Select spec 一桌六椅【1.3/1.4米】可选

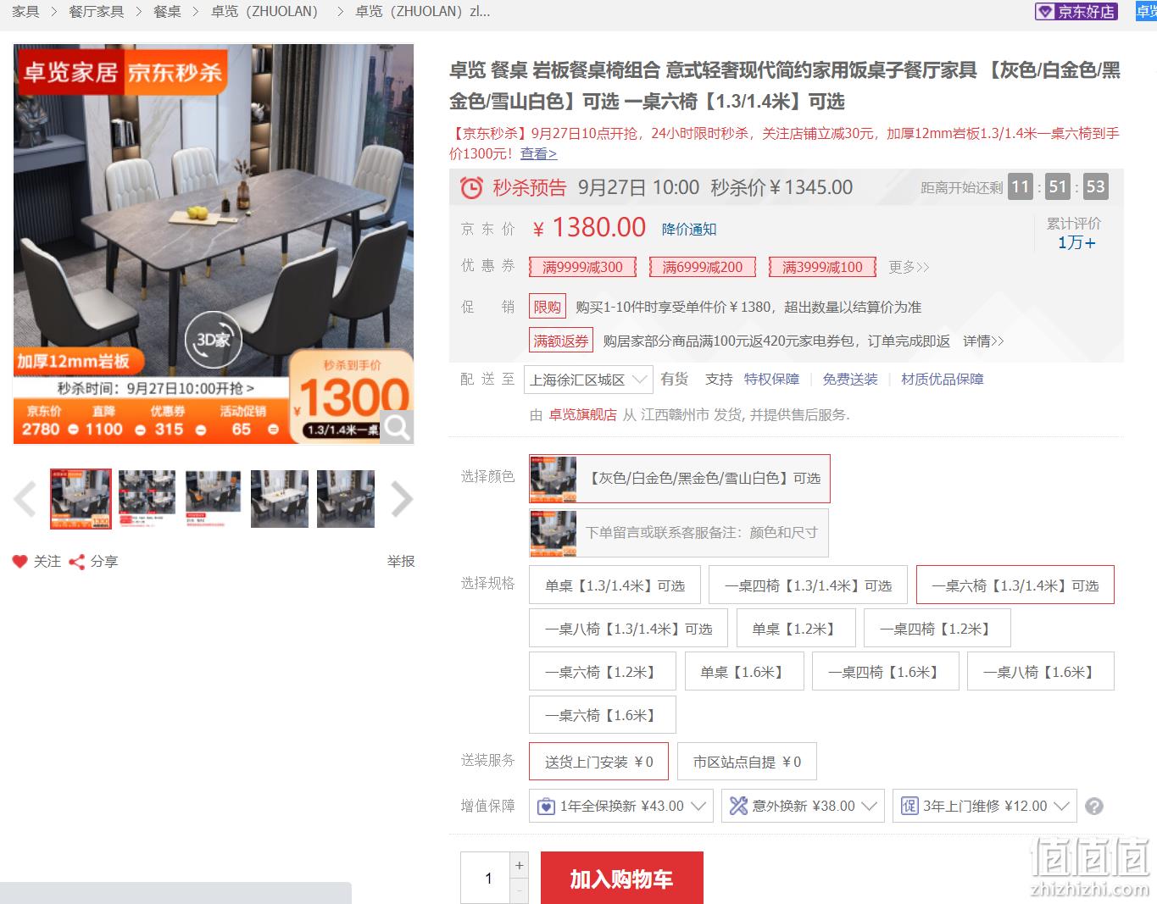[x=1015, y=585]
